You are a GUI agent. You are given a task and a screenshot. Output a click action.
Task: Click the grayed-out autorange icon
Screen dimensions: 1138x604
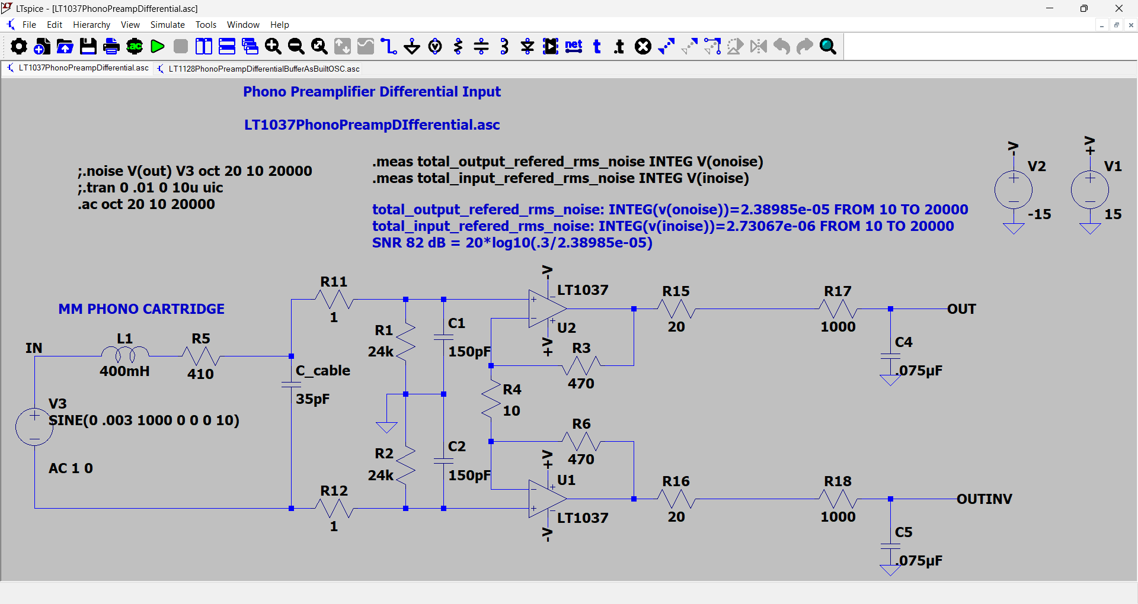pos(343,46)
